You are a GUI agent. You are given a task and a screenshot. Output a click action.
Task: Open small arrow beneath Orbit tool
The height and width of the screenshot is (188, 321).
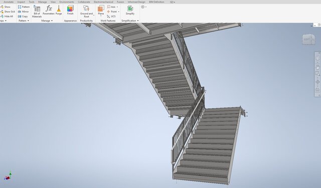tap(317, 86)
